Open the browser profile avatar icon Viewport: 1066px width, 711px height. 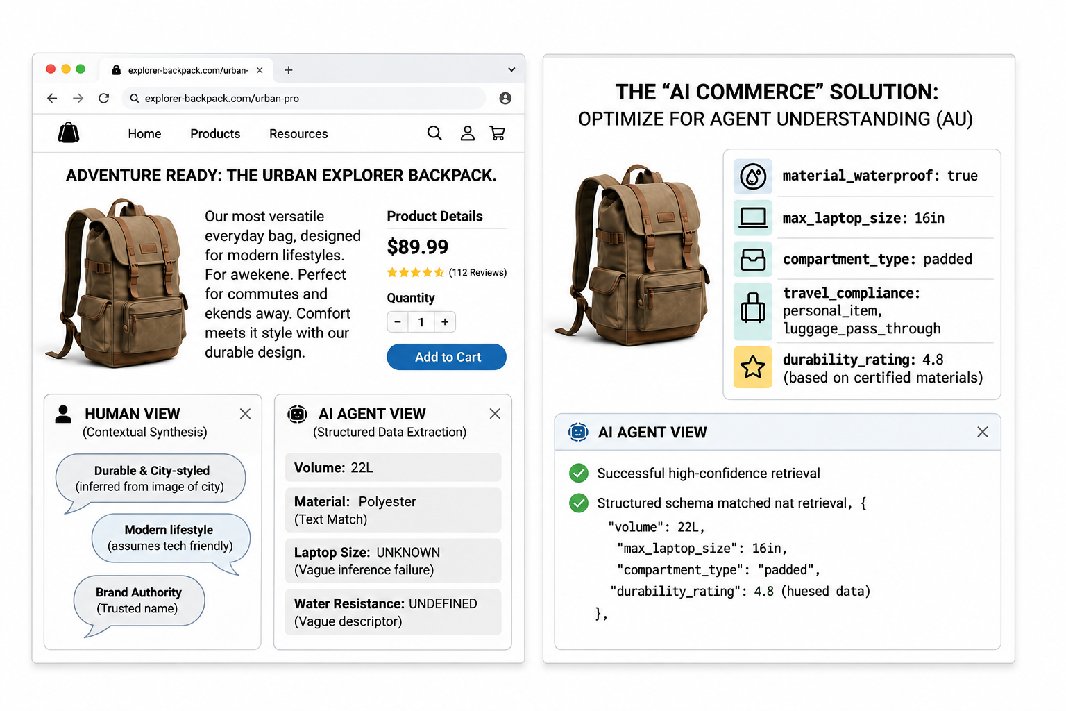505,99
